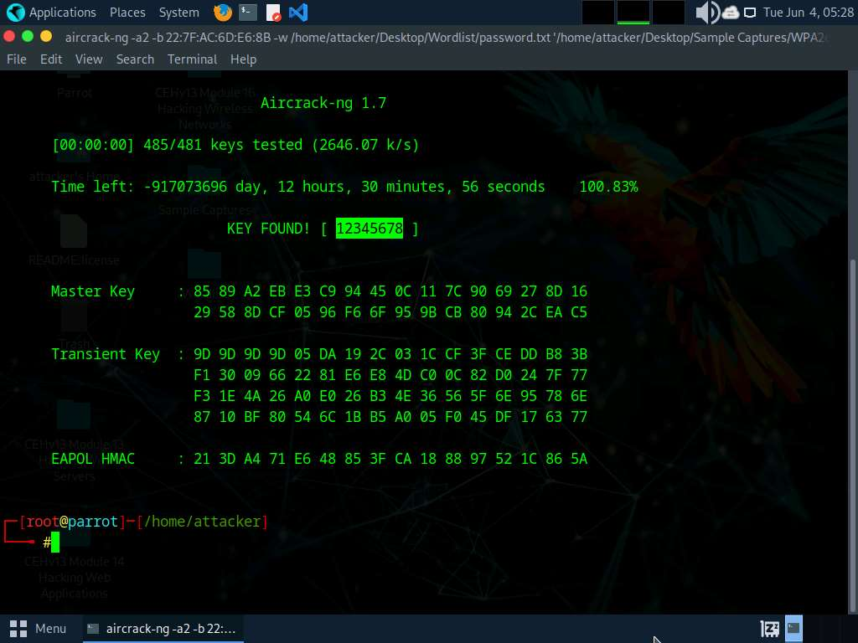Open the Applications menu
The width and height of the screenshot is (858, 643).
[x=51, y=13]
